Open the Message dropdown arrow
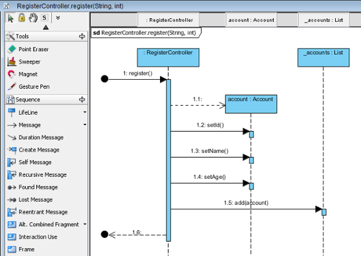 tap(85, 124)
